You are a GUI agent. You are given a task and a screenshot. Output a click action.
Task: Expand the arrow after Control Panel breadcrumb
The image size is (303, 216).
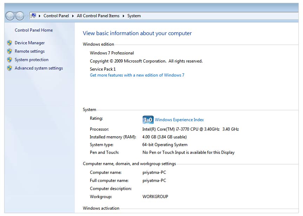click(73, 16)
